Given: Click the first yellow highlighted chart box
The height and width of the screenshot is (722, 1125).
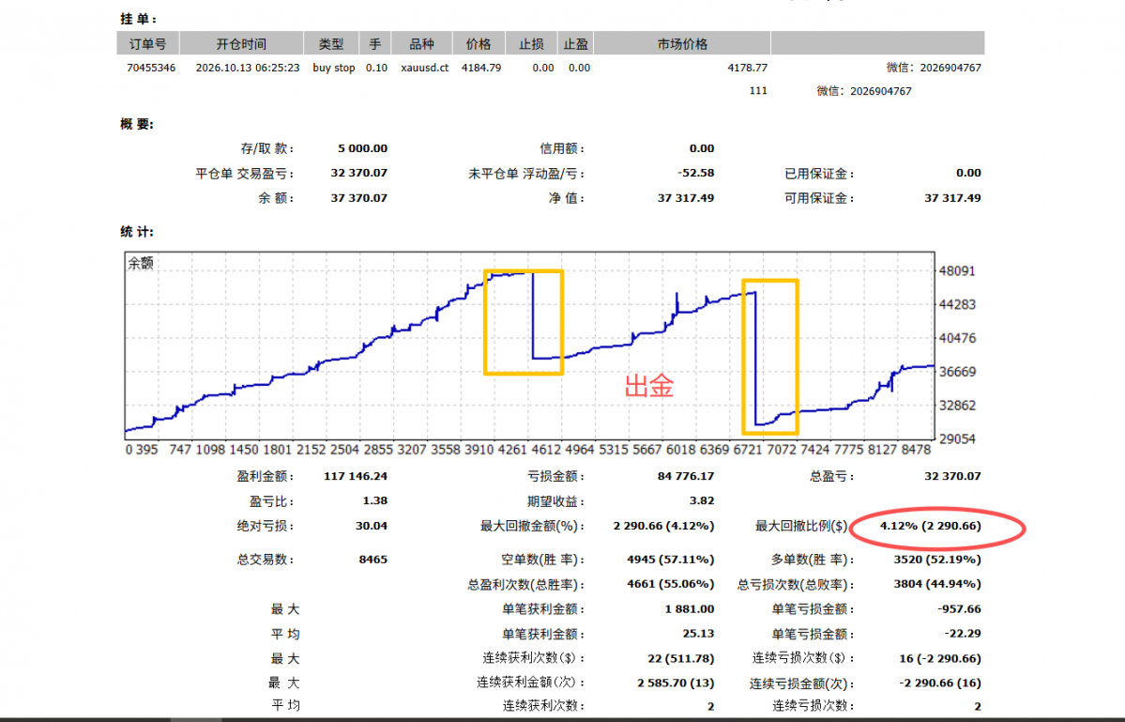Looking at the screenshot, I should (523, 322).
